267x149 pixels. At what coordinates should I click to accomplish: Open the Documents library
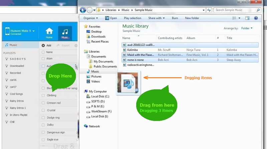[x=98, y=57]
